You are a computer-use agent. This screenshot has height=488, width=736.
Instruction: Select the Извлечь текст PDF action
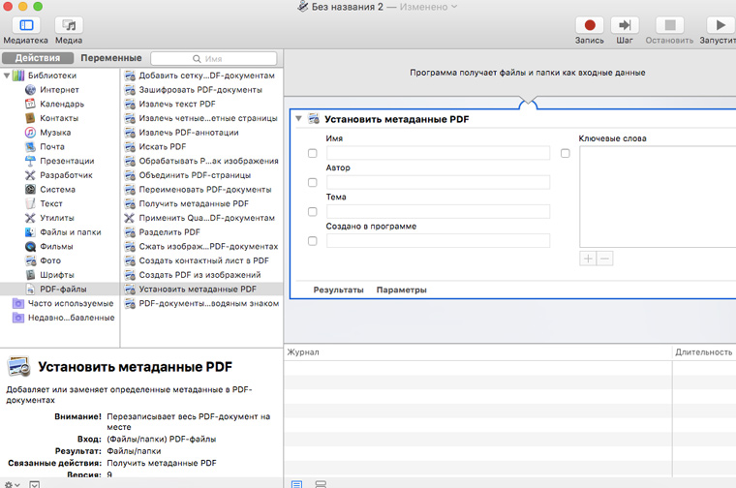click(x=201, y=104)
